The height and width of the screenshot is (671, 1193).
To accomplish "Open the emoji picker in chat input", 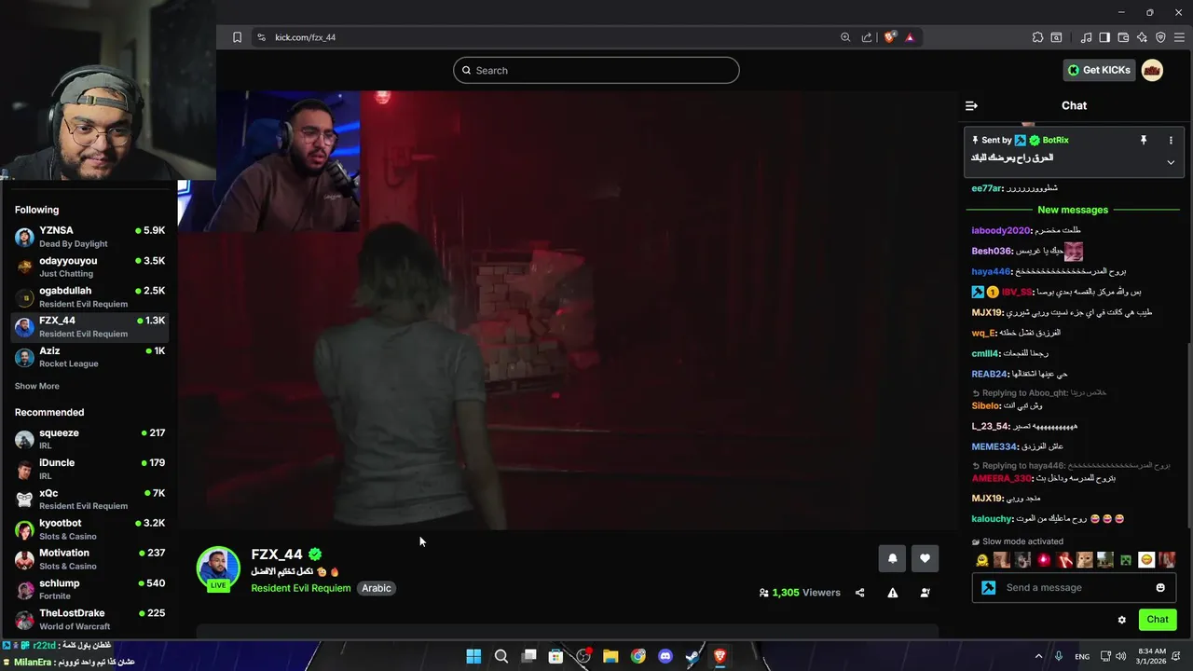I will (1160, 588).
